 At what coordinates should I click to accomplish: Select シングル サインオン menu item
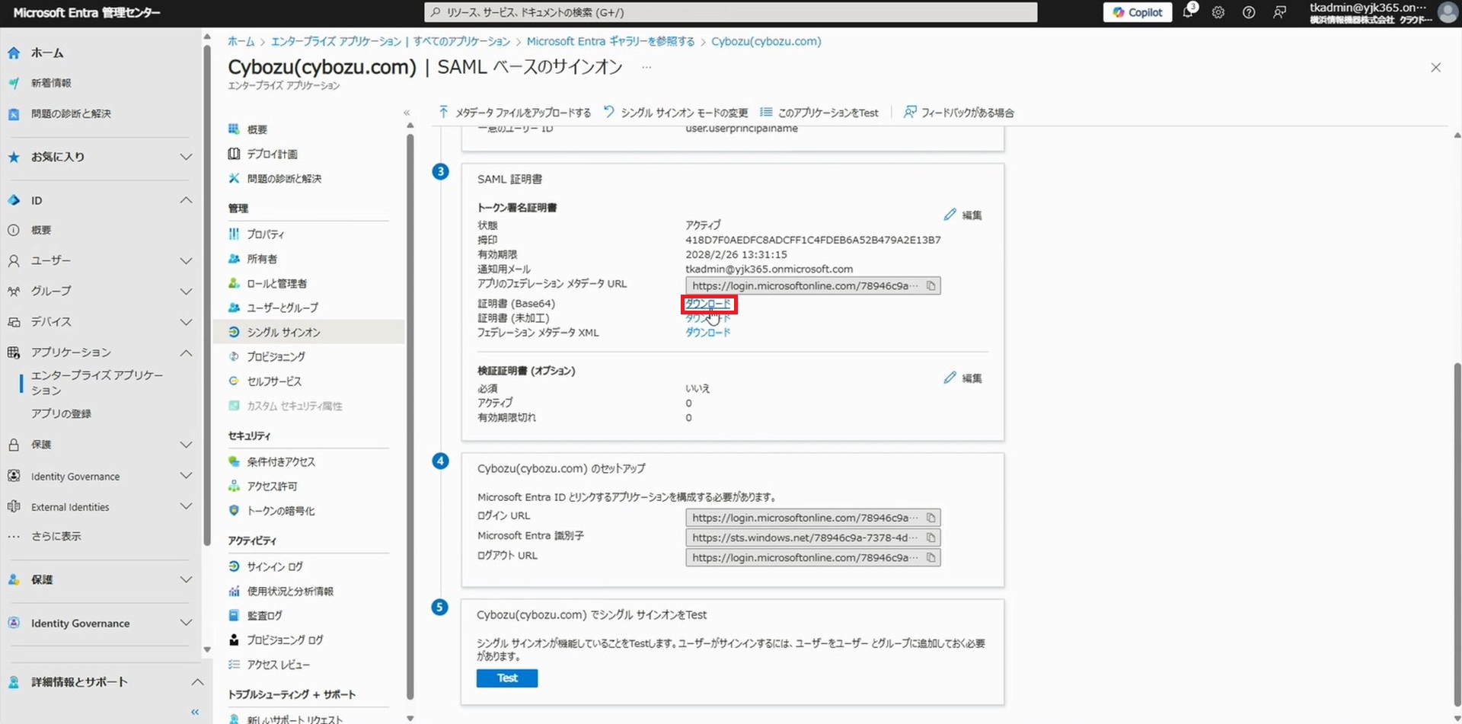coord(309,332)
